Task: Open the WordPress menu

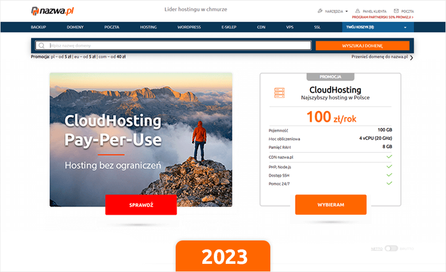Action: [189, 27]
